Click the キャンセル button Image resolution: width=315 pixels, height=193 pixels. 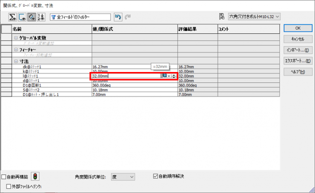298,39
